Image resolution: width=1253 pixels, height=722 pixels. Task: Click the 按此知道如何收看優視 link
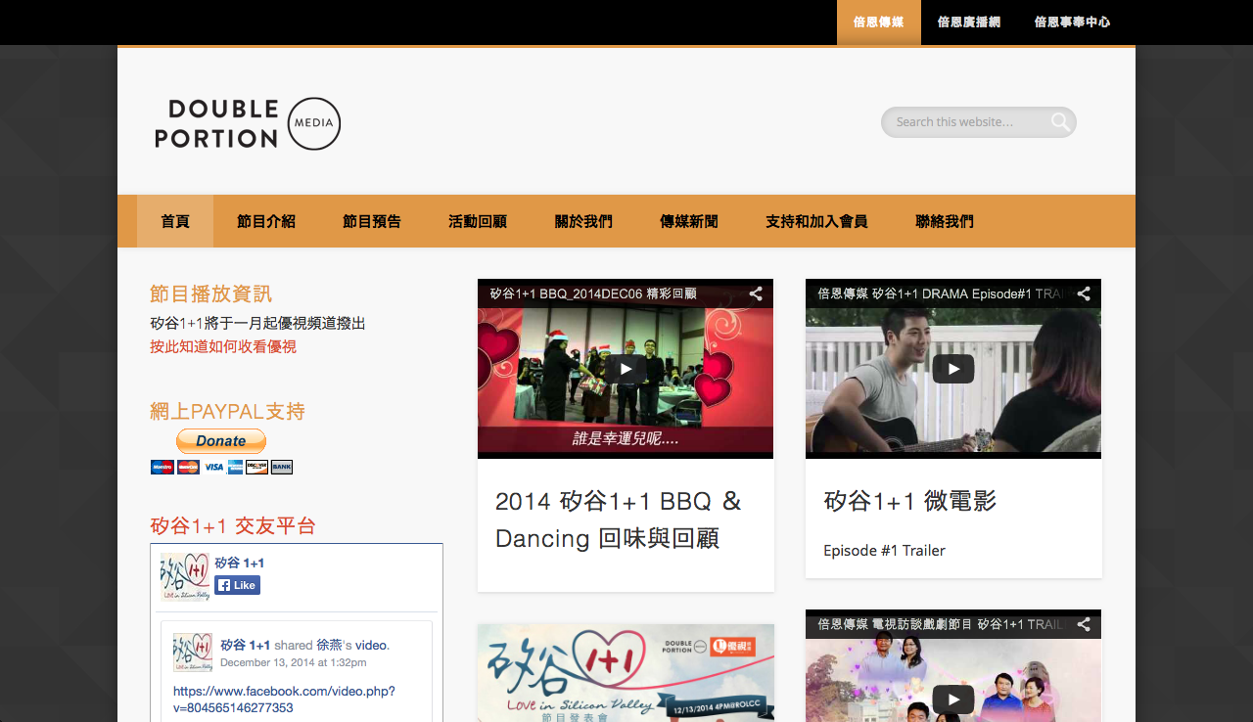223,346
